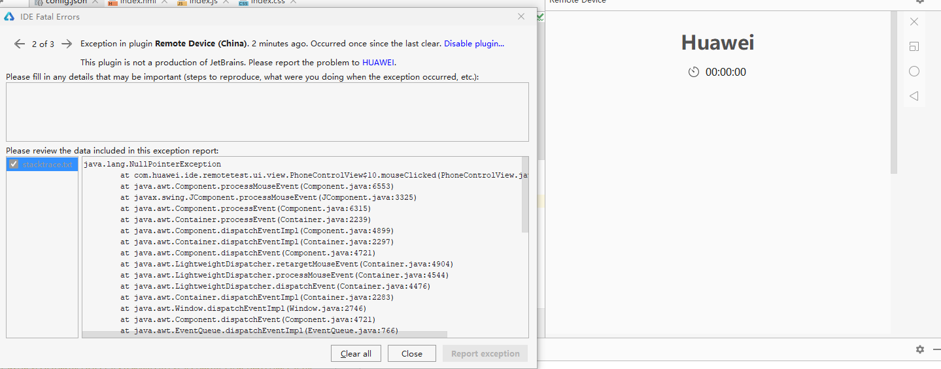This screenshot has width=941, height=369.
Task: Tap the triangle Back icon in Remote Device
Action: point(914,96)
